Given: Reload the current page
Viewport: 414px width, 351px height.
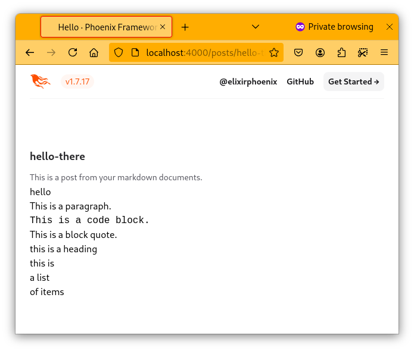Looking at the screenshot, I should coord(73,52).
